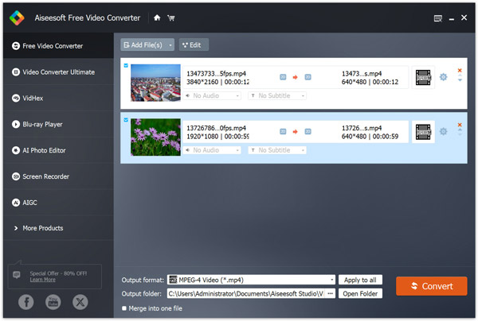Screen dimensions: 478x321
Task: Click output name 13726...s.mp4
Action: pos(362,128)
